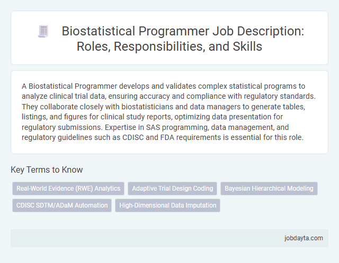Click the Key Terms to Know heading
This screenshot has height=263, width=339.
47,170
